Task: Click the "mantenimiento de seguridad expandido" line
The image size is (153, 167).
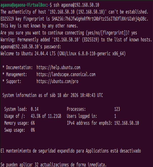Action: pos(71,151)
